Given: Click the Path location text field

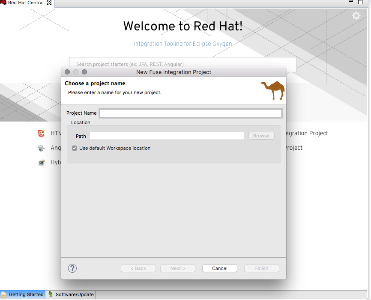Looking at the screenshot, I should click(x=166, y=136).
